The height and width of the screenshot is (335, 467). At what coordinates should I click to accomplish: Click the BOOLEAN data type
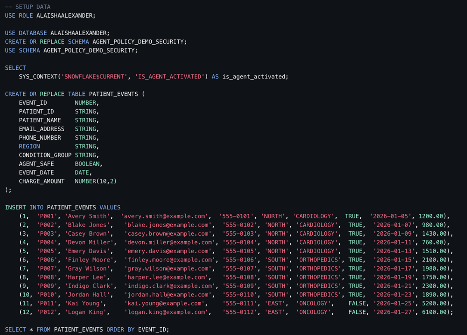coord(87,164)
